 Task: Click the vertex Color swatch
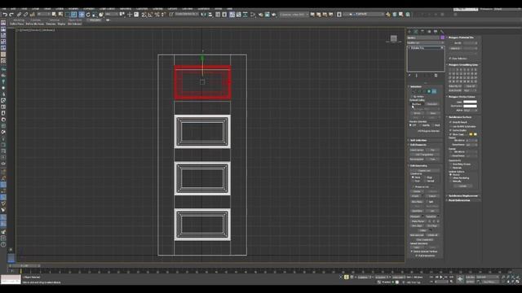pos(470,102)
